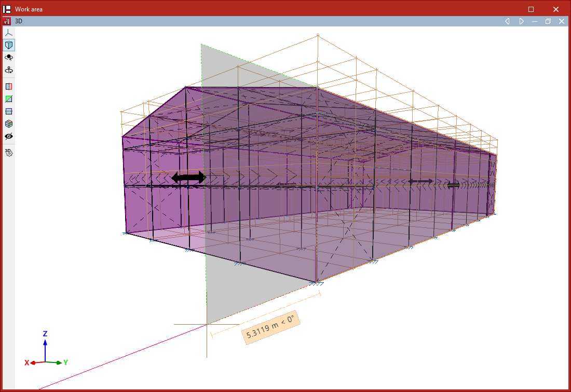This screenshot has height=392, width=571.
Task: Choose the horizontal section plane icon
Action: click(9, 111)
